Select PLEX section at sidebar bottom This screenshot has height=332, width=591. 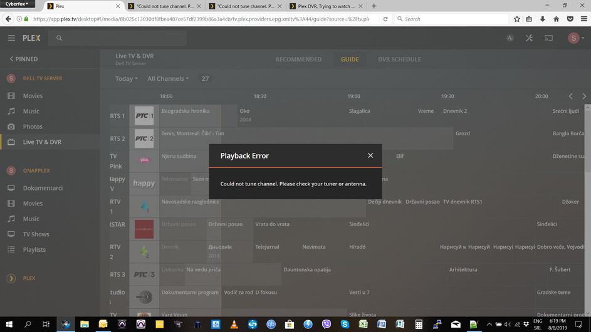coord(29,279)
